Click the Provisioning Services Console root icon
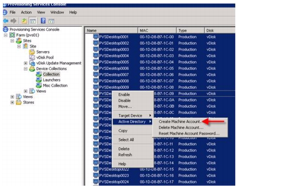The height and width of the screenshot is (186, 297). (6, 29)
